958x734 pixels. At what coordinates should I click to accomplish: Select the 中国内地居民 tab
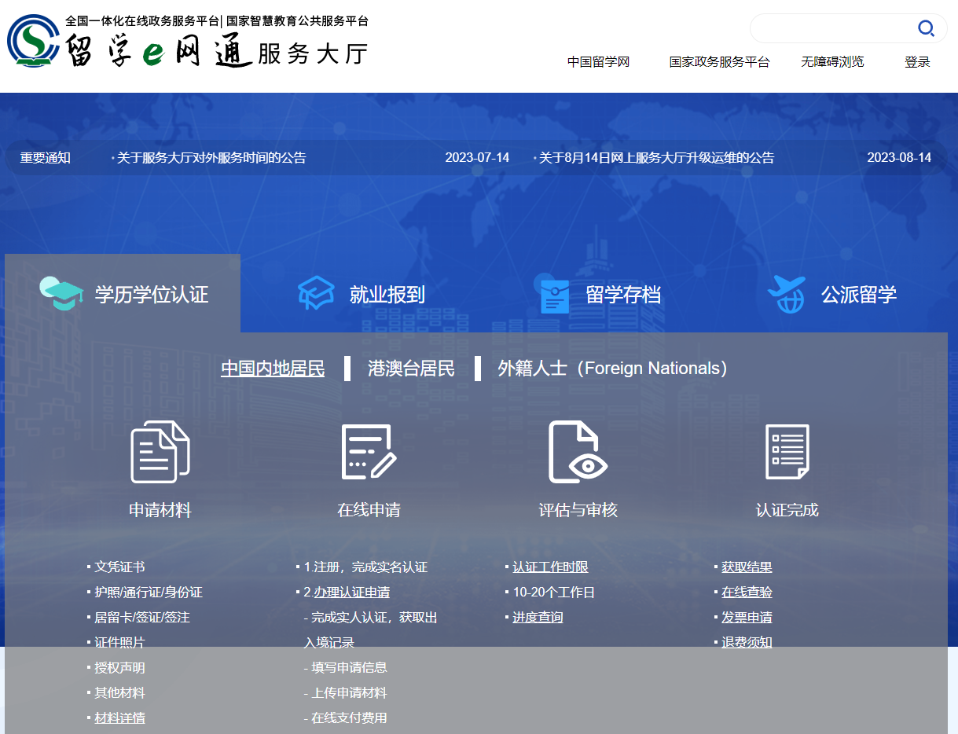pos(273,369)
